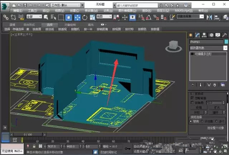Click the chuang1 object name field
The image size is (229, 155).
(206, 42)
